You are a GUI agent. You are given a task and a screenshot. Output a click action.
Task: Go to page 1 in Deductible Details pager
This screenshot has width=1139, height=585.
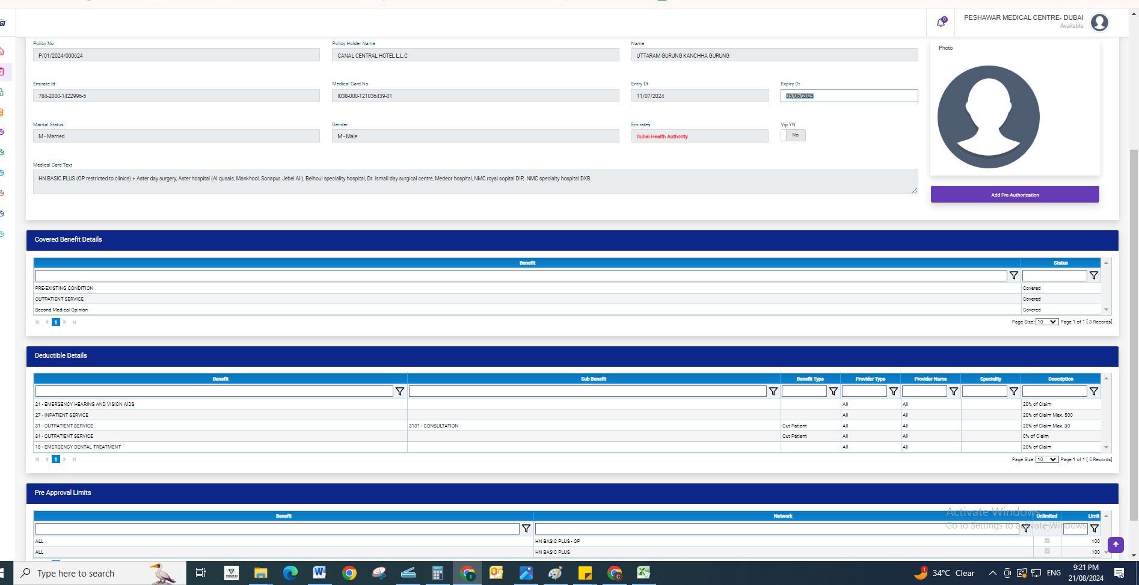point(55,459)
